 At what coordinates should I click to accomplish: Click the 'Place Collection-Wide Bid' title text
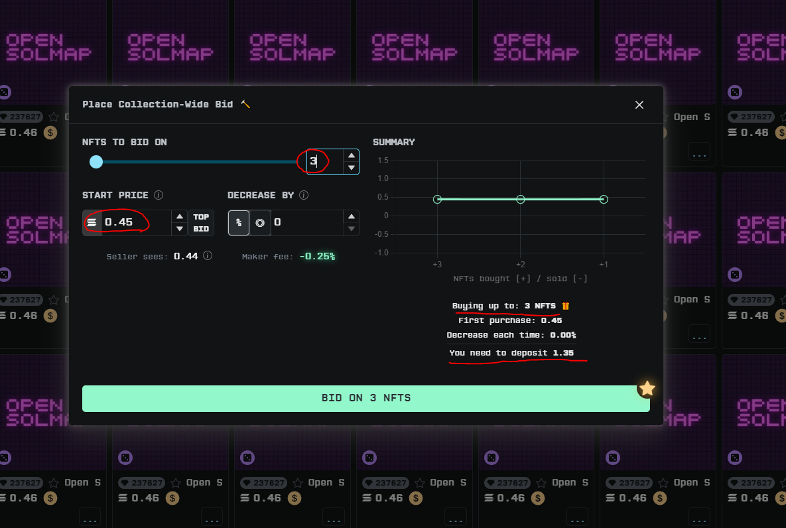tap(157, 104)
